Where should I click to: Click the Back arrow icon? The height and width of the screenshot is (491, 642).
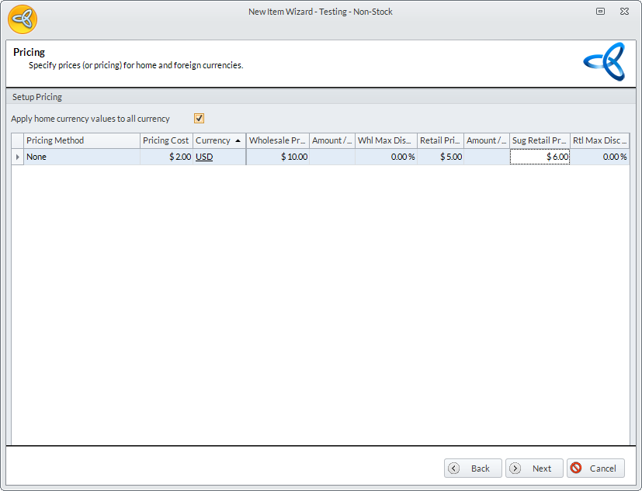point(454,468)
